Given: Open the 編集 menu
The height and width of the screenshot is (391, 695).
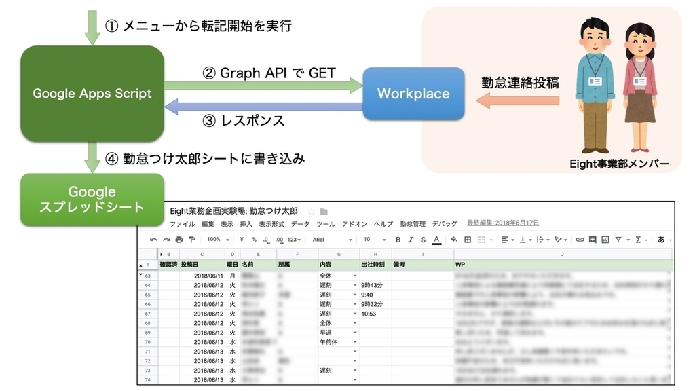Looking at the screenshot, I should click(208, 224).
